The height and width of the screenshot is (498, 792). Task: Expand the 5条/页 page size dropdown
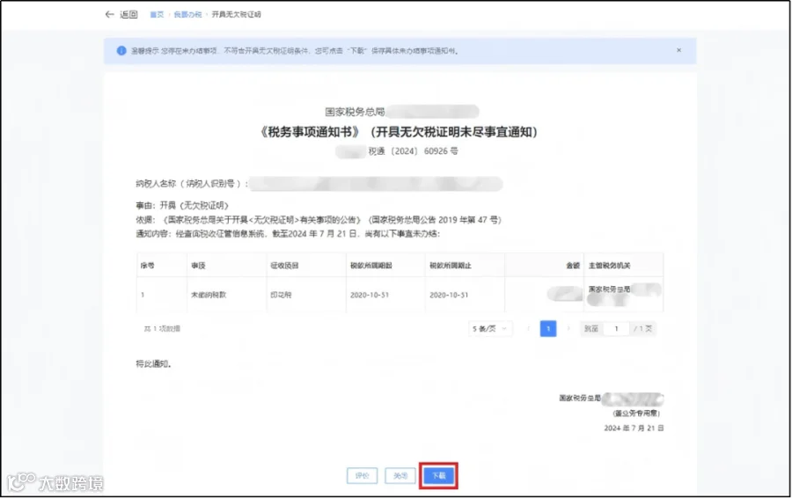489,329
